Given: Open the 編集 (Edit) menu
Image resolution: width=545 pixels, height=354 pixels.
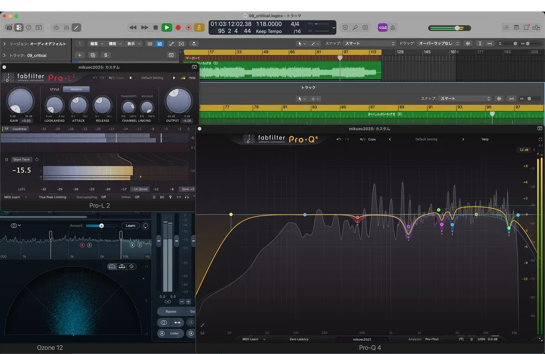Looking at the screenshot, I should tap(96, 44).
